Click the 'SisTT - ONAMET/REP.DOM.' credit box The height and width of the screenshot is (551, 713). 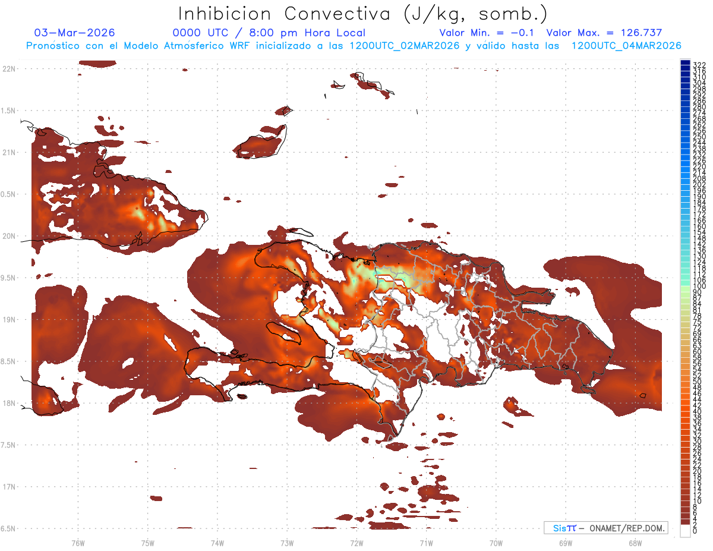pos(605,528)
